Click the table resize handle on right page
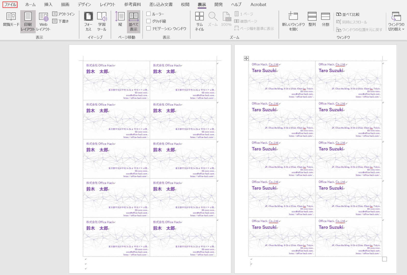407x275 pixels. click(385, 259)
